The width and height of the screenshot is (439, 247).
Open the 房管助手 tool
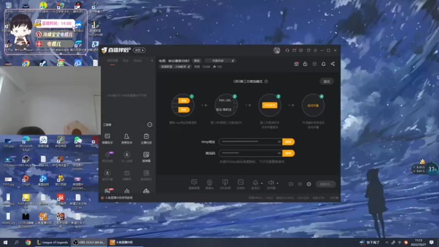coord(127,139)
